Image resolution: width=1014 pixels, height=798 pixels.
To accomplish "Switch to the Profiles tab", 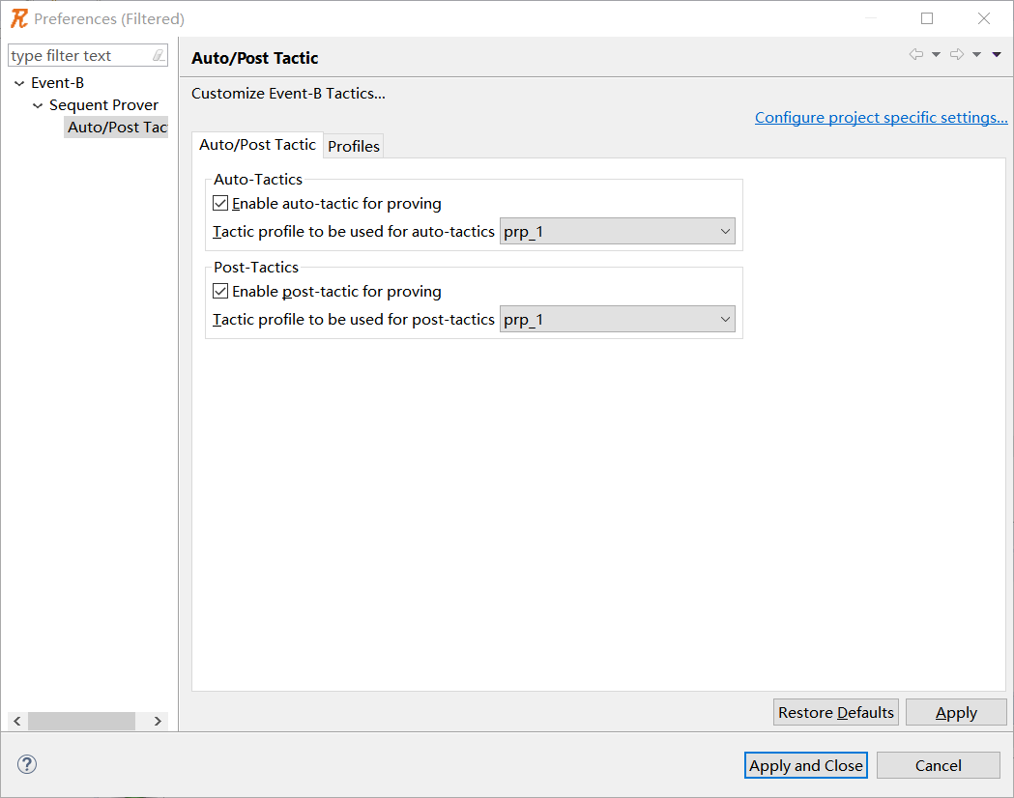I will (x=354, y=146).
